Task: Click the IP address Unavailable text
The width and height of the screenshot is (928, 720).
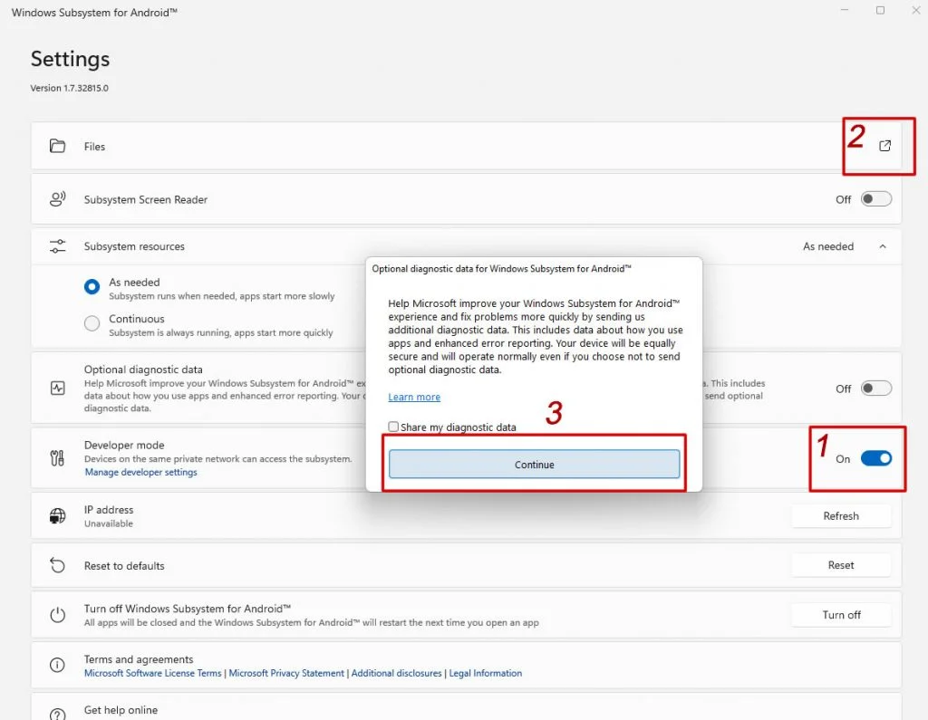Action: click(109, 523)
